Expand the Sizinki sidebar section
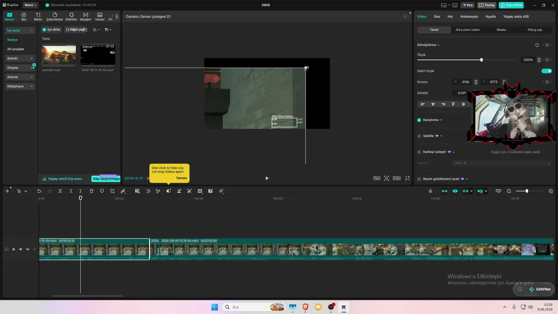This screenshot has height=314, width=558. point(20,58)
